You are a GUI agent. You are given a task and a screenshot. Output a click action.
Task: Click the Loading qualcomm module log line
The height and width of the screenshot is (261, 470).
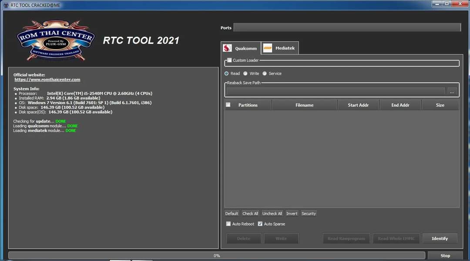[45, 126]
